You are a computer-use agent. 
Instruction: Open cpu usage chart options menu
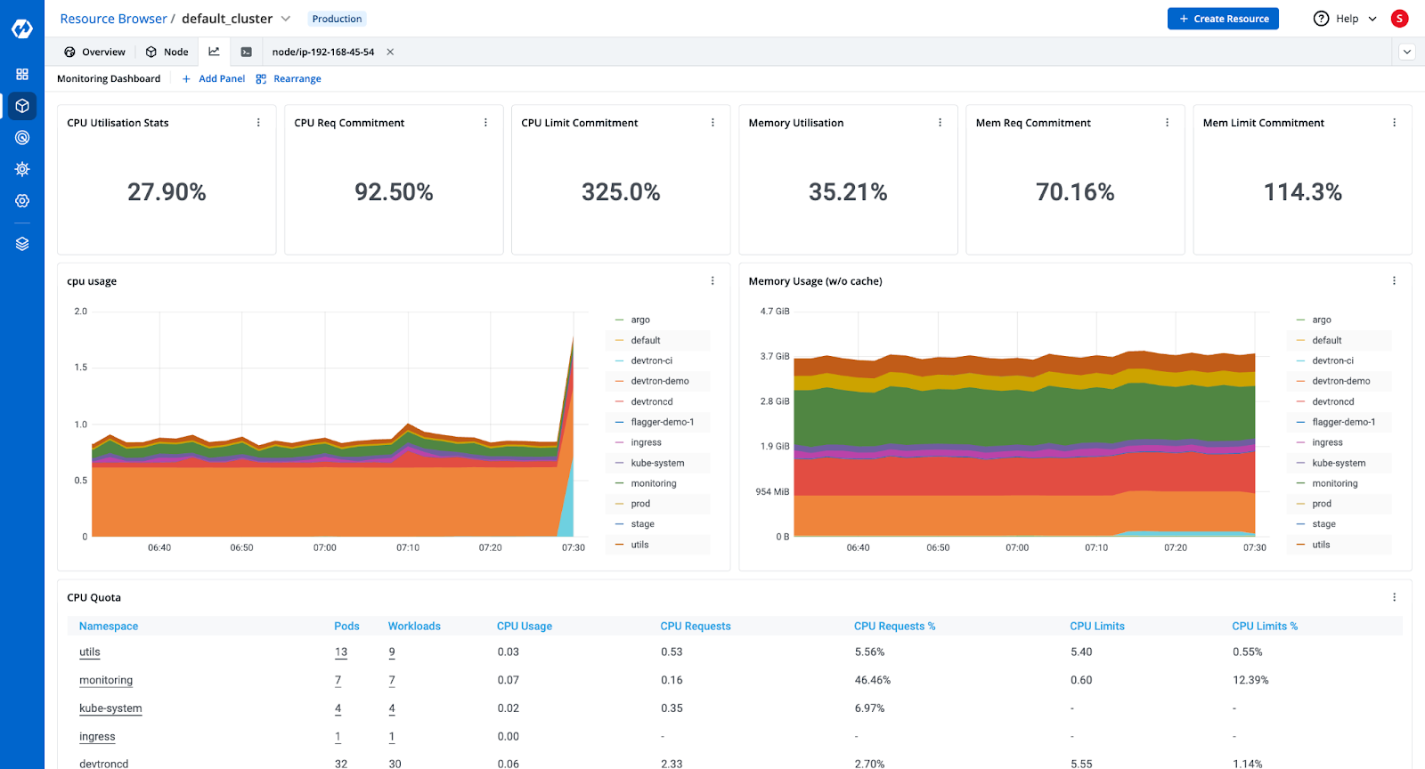(712, 280)
